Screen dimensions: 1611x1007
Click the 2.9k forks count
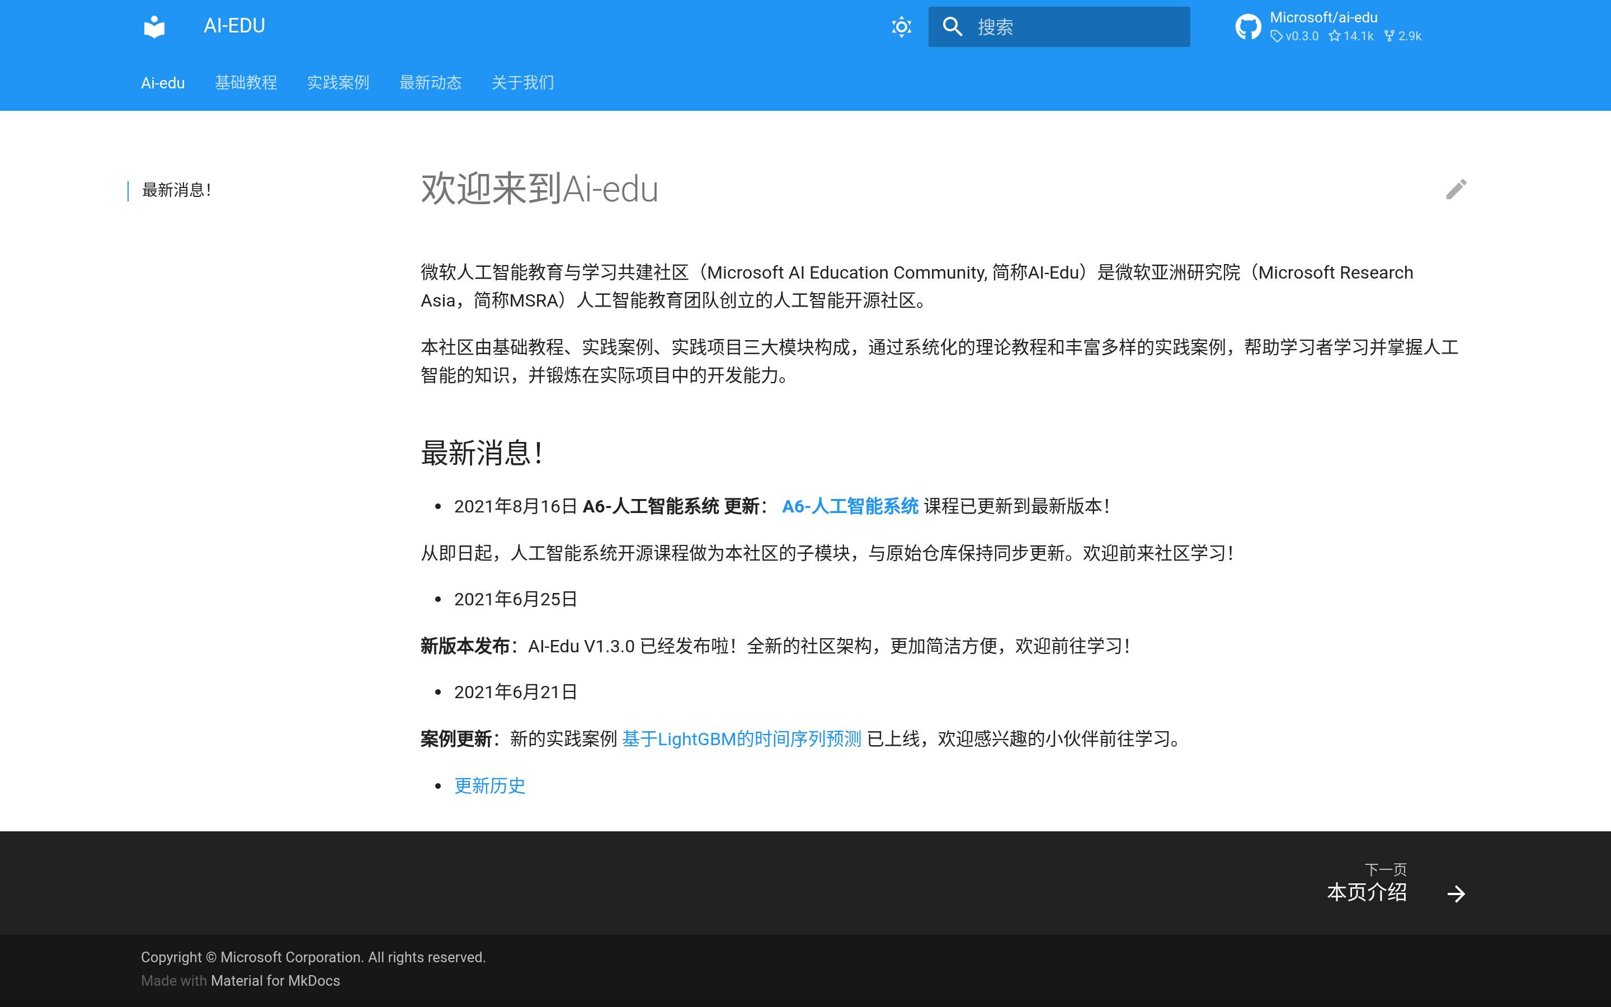pyautogui.click(x=1403, y=36)
